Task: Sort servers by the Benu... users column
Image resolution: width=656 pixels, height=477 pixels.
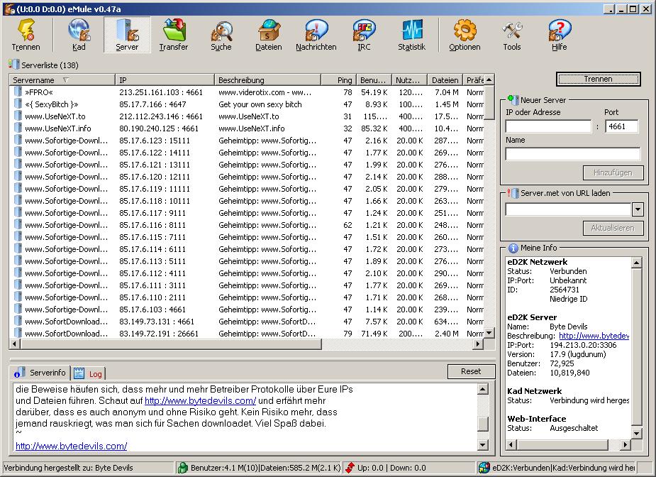Action: tap(374, 80)
